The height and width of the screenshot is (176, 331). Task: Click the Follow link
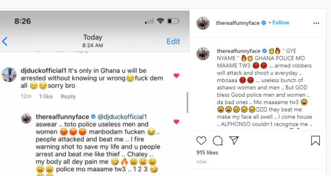[x=281, y=22]
